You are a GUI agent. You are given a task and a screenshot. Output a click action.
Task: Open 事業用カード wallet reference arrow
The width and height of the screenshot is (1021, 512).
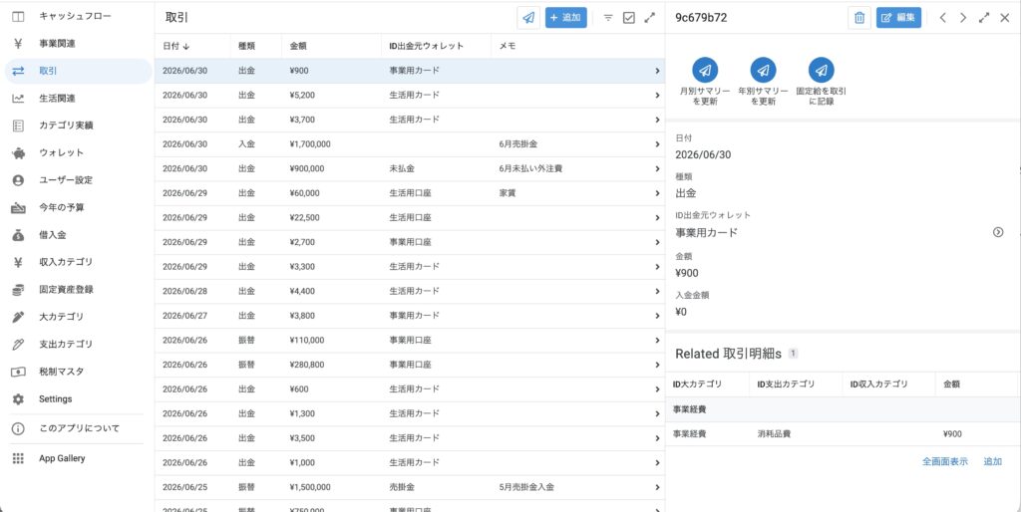click(997, 232)
